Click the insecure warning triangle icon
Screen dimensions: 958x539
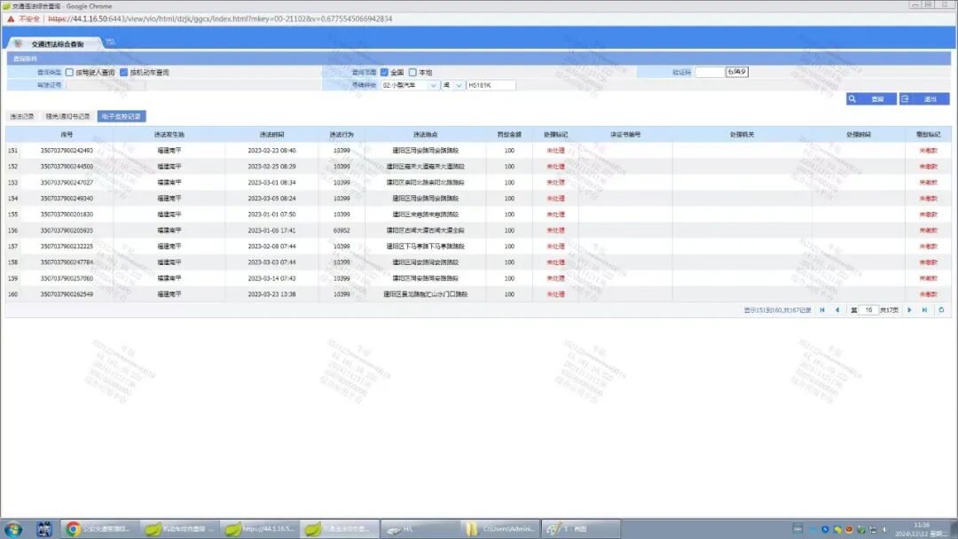pyautogui.click(x=11, y=19)
